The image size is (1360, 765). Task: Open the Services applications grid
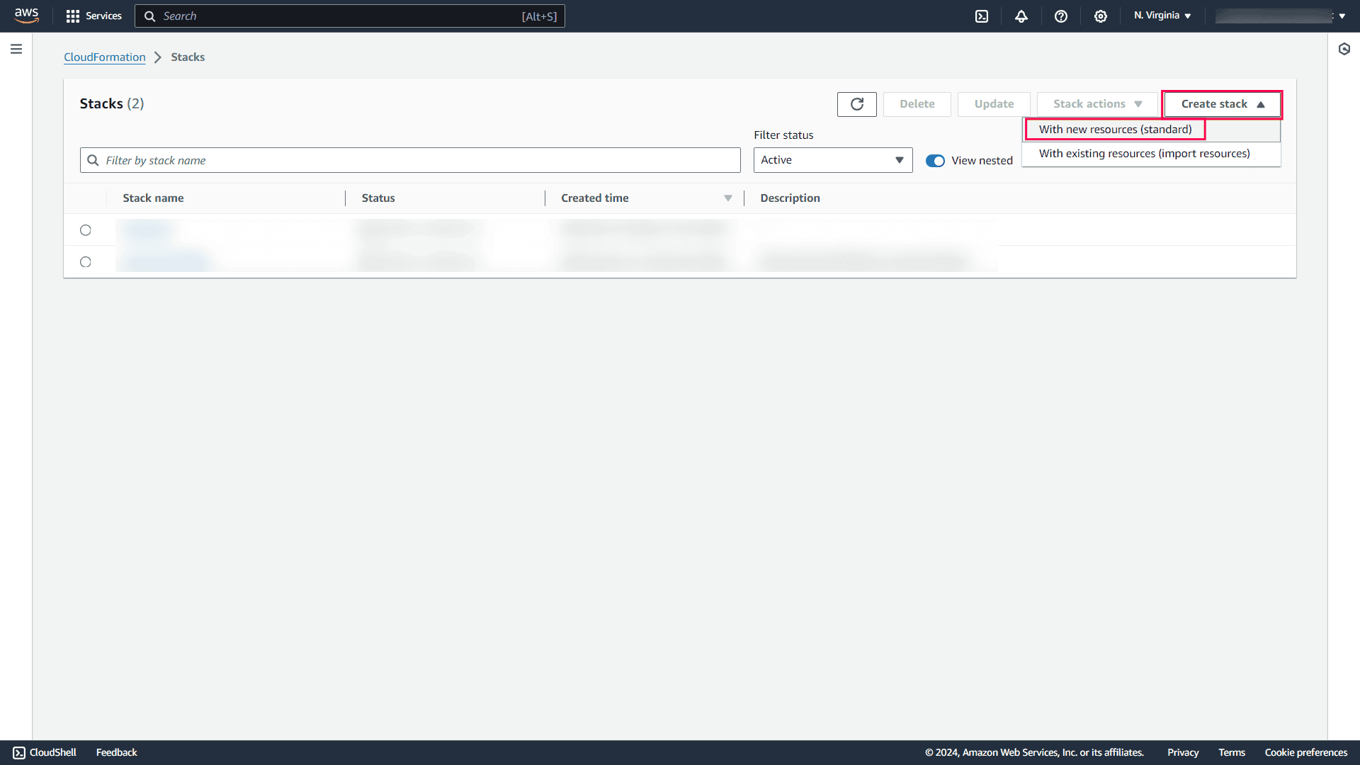click(x=93, y=16)
